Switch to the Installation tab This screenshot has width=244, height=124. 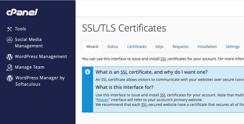coord(207,47)
